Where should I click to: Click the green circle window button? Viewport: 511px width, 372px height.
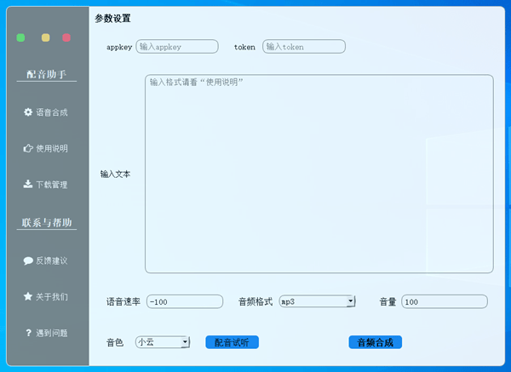pos(20,37)
